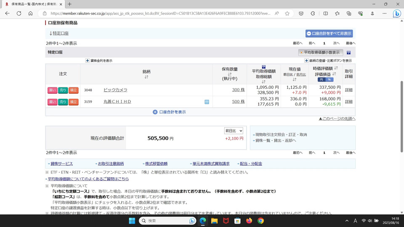
Task: Show hidden system tray icons chevron
Action: pos(347,221)
